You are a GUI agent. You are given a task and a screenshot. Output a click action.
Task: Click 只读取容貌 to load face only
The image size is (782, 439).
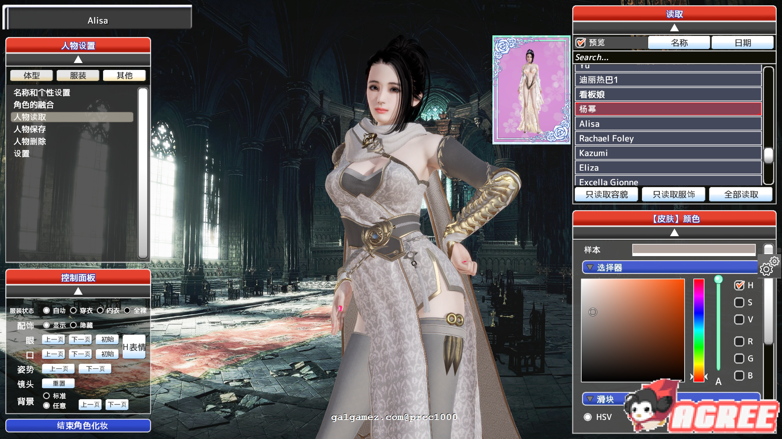[x=606, y=194]
